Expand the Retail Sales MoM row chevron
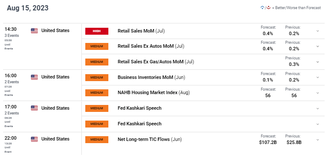 318,31
